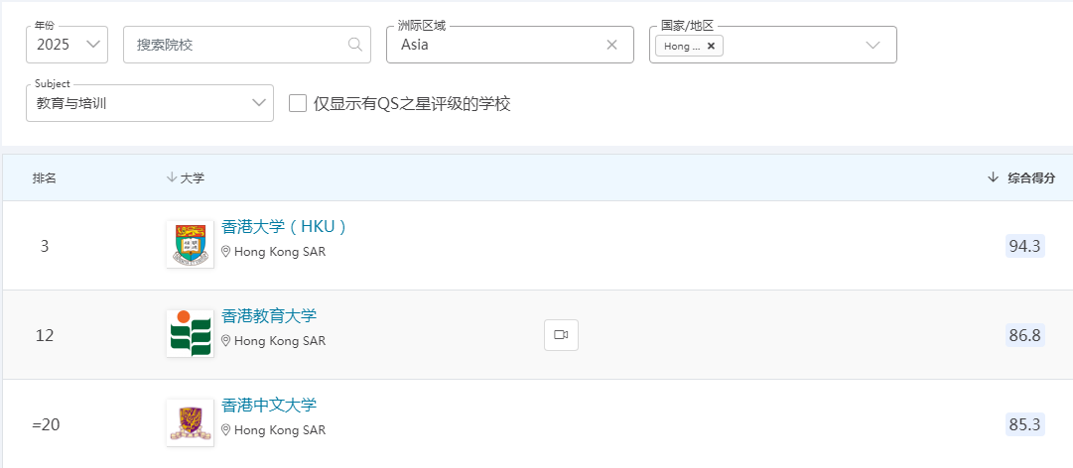Click the 香港中文大学 purple emblem

tap(190, 422)
